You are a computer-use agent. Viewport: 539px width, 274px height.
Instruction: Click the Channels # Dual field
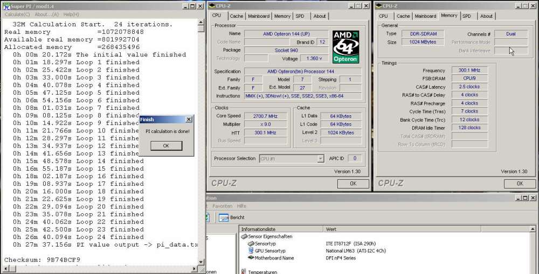click(511, 34)
